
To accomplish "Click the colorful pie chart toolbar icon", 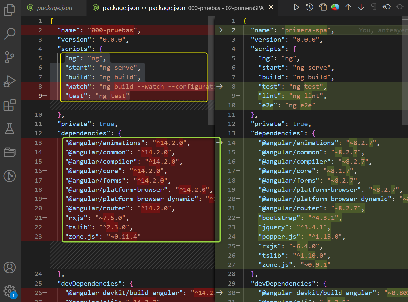I will point(335,7).
